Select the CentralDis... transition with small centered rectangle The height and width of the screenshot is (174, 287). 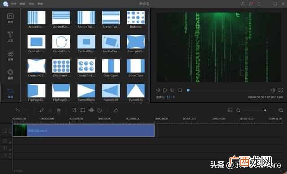[x=86, y=42]
